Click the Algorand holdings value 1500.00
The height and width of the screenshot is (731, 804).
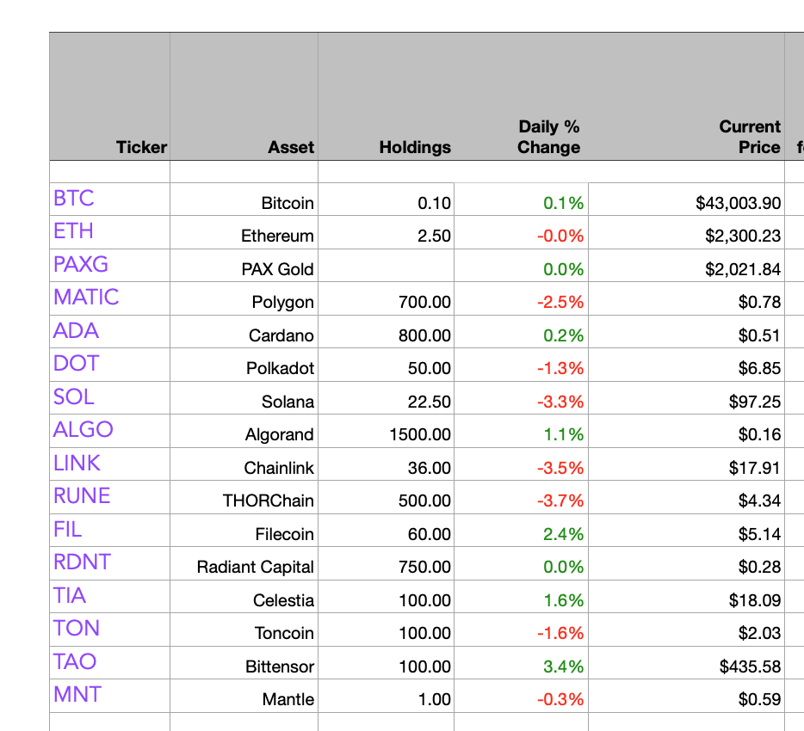(x=386, y=435)
